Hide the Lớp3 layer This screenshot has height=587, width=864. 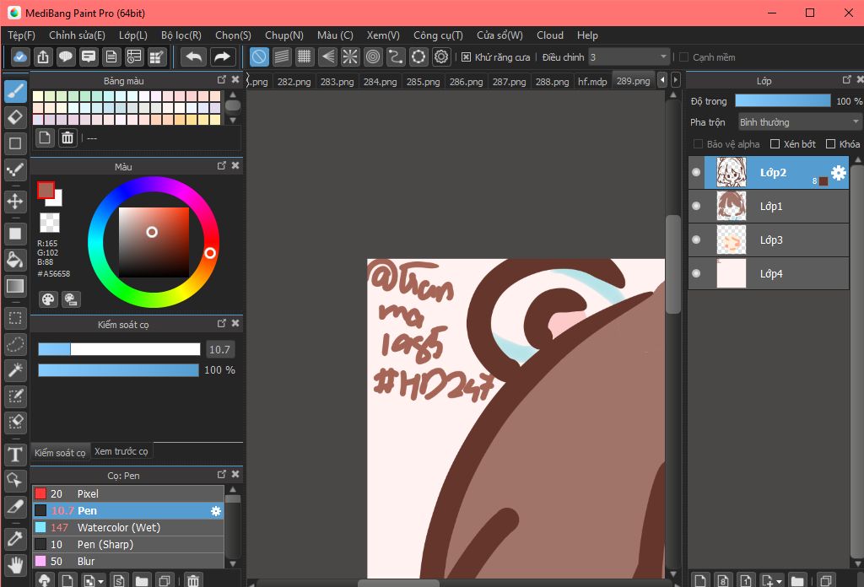coord(696,240)
